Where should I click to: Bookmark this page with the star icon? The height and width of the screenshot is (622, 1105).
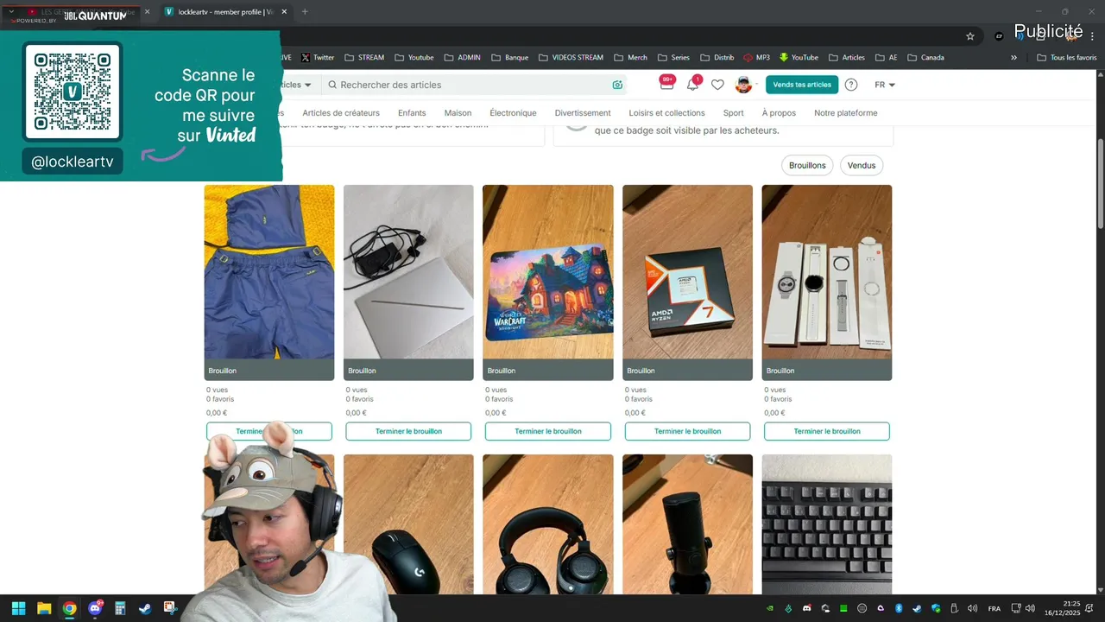pos(970,36)
